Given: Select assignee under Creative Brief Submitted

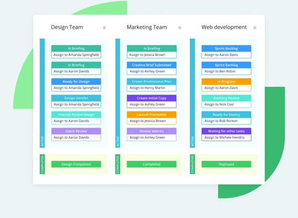Looking at the screenshot, I should pos(152,72).
